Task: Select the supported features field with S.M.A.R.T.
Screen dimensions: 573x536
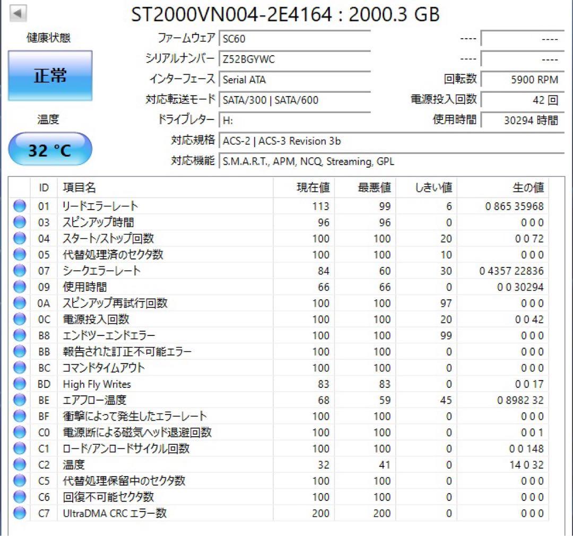Action: coord(392,161)
